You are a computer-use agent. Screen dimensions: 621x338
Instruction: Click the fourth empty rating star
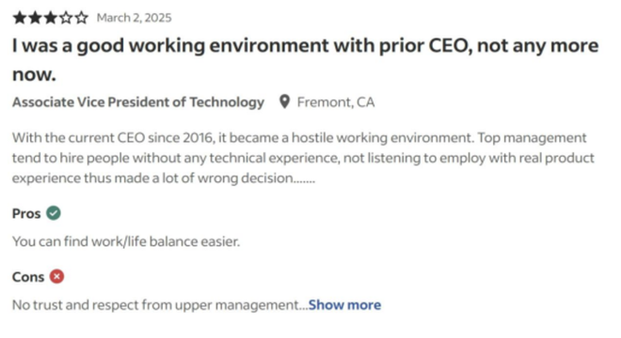[66, 18]
